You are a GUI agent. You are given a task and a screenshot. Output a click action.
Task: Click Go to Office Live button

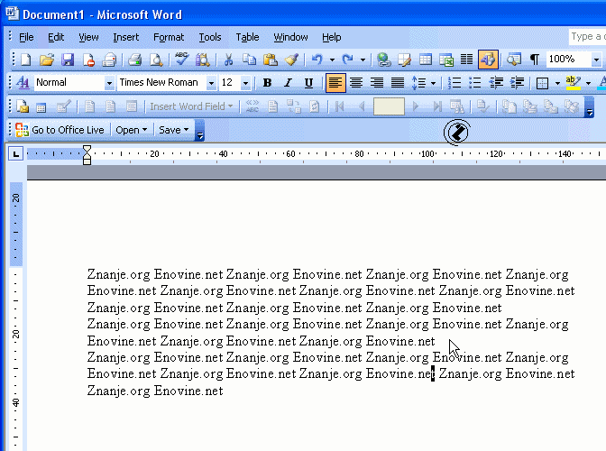pyautogui.click(x=60, y=130)
